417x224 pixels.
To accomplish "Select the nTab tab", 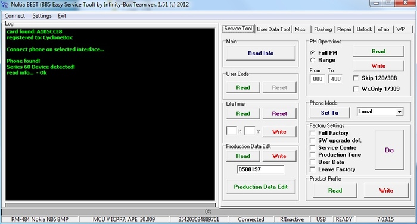I will pyautogui.click(x=383, y=30).
